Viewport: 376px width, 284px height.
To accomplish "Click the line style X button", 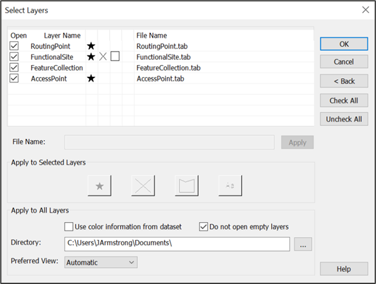I will (x=143, y=186).
